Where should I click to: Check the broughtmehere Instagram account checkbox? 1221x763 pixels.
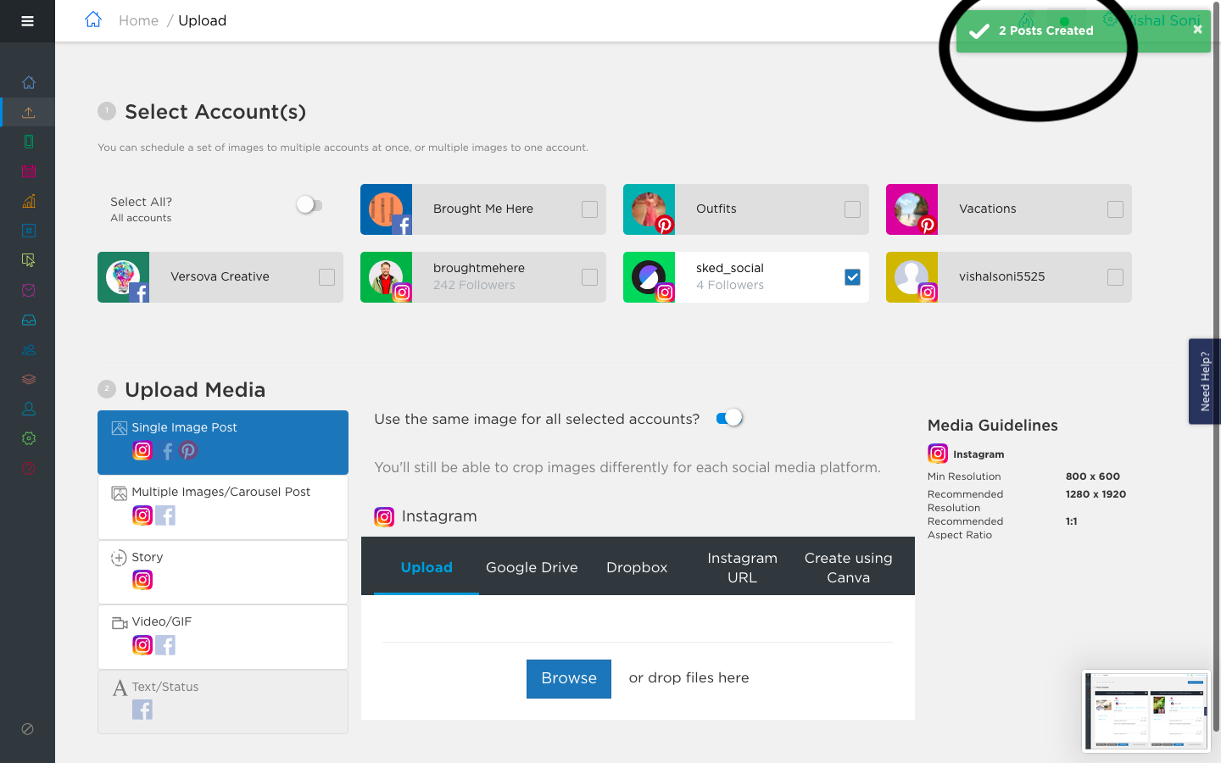[589, 277]
